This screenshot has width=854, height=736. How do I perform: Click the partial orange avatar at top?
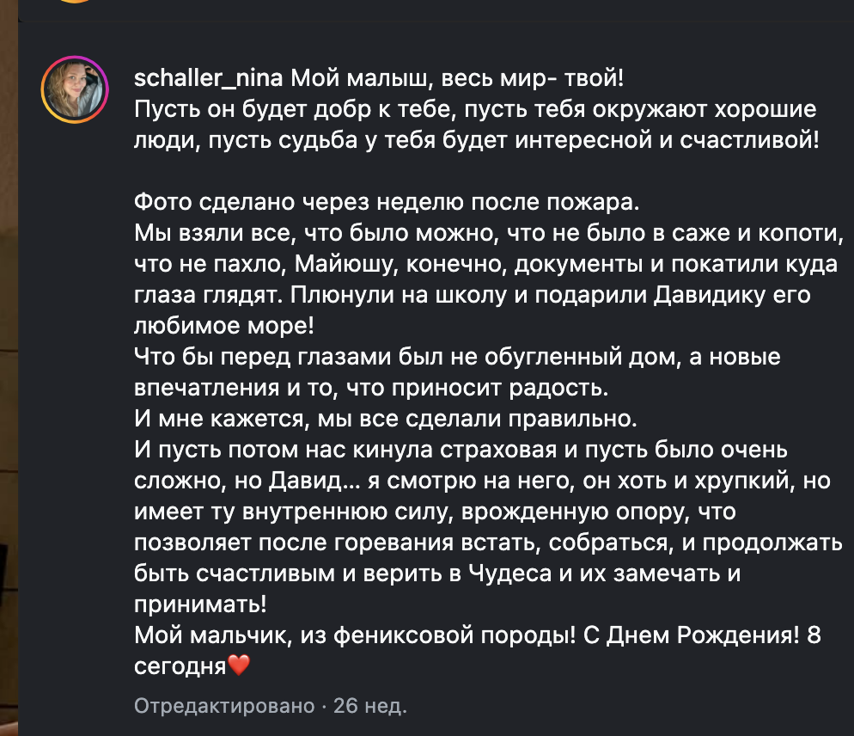click(75, 2)
